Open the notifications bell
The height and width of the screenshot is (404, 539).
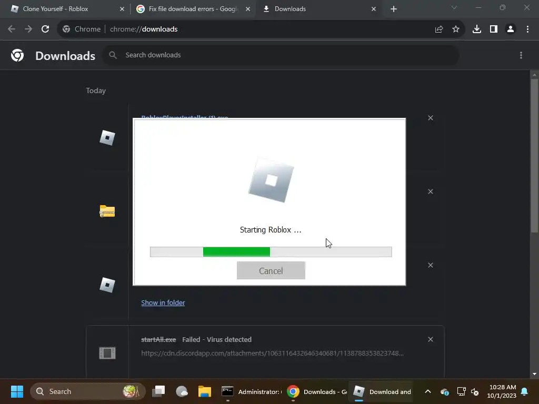(525, 391)
